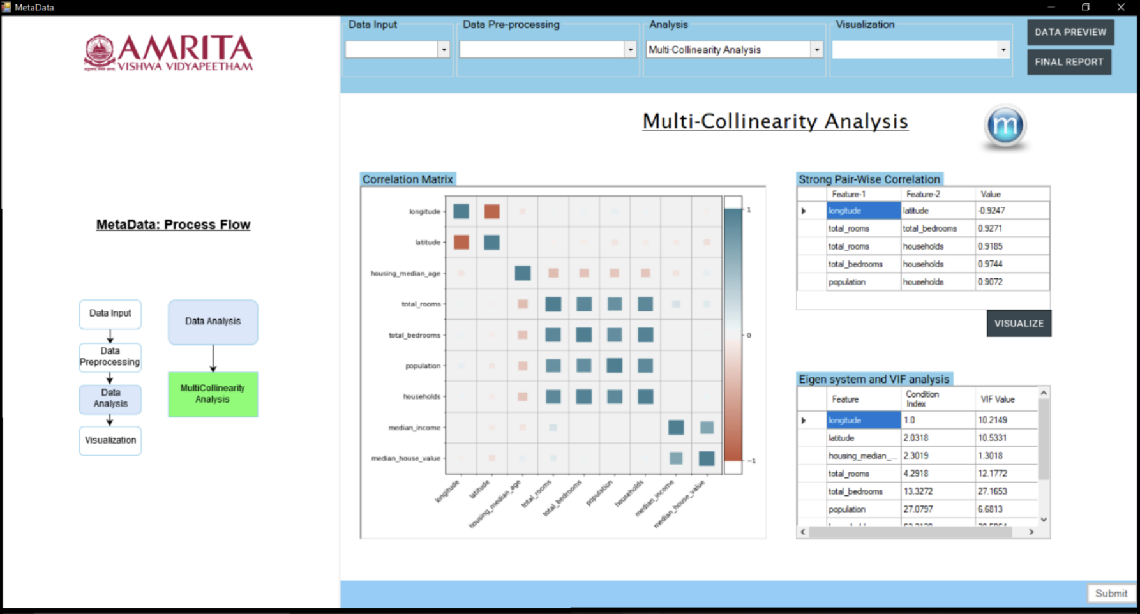Open the Data Pre-processing dropdown

pyautogui.click(x=631, y=49)
